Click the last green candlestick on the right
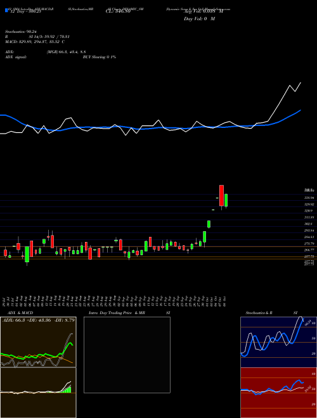The height and width of the screenshot is (418, 317). click(226, 200)
